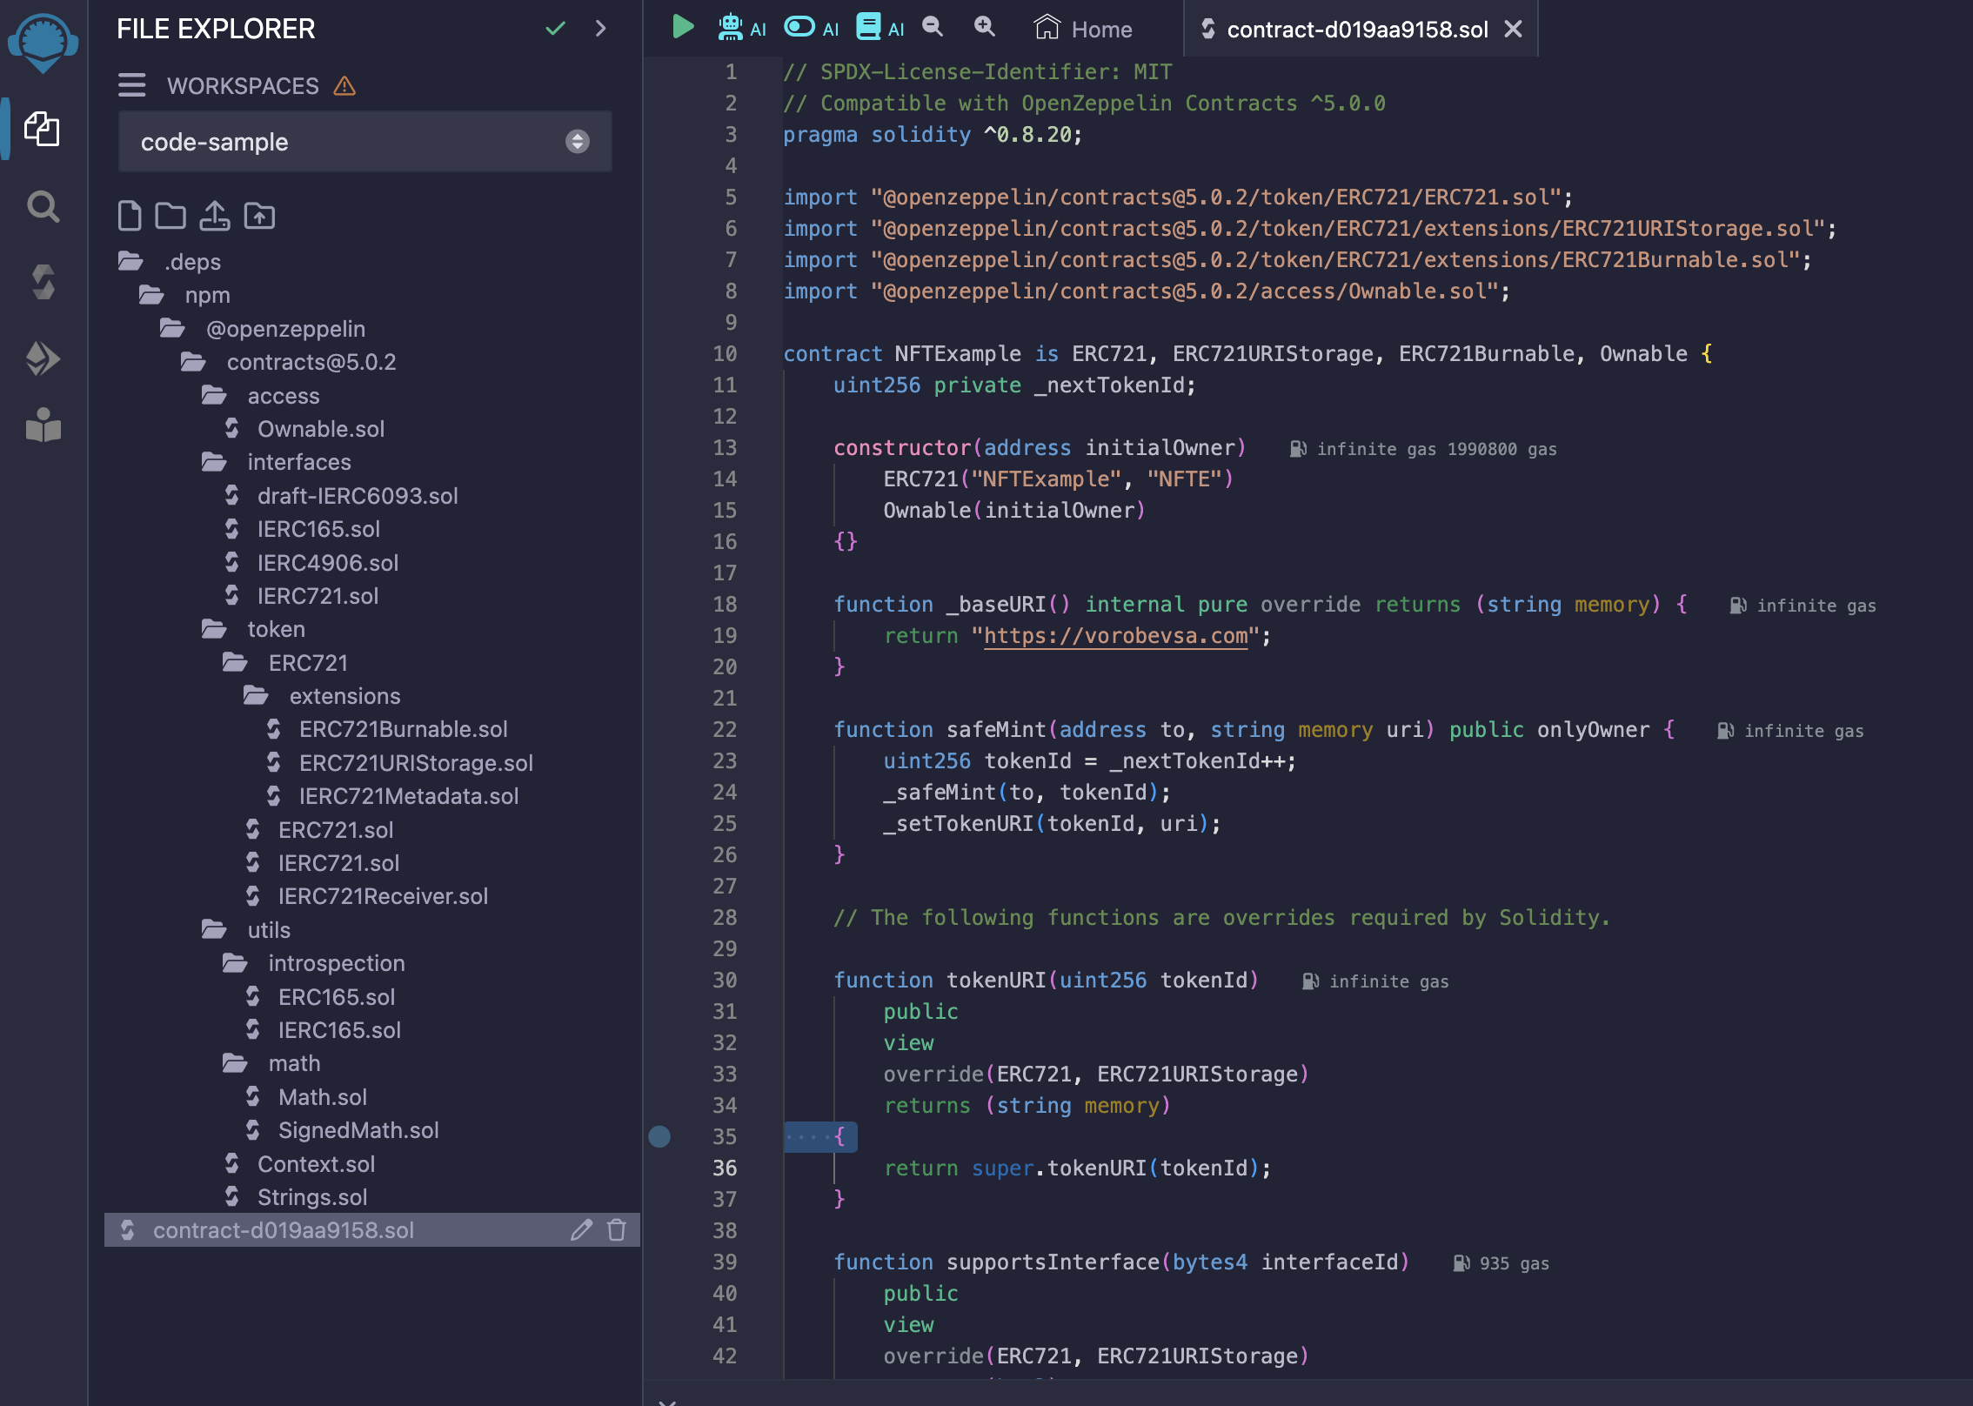The image size is (1973, 1406).
Task: Expand the extensions folder under ERC721
Action: pos(345,695)
